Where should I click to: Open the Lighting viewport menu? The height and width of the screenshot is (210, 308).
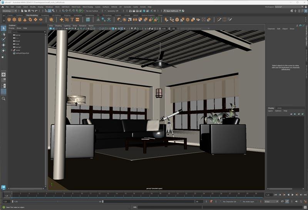point(67,25)
